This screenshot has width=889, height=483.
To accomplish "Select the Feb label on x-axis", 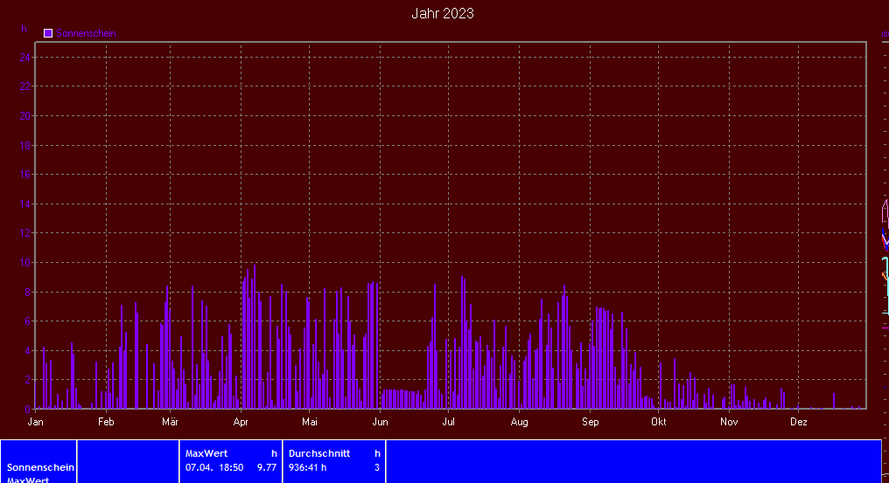I will pyautogui.click(x=106, y=422).
